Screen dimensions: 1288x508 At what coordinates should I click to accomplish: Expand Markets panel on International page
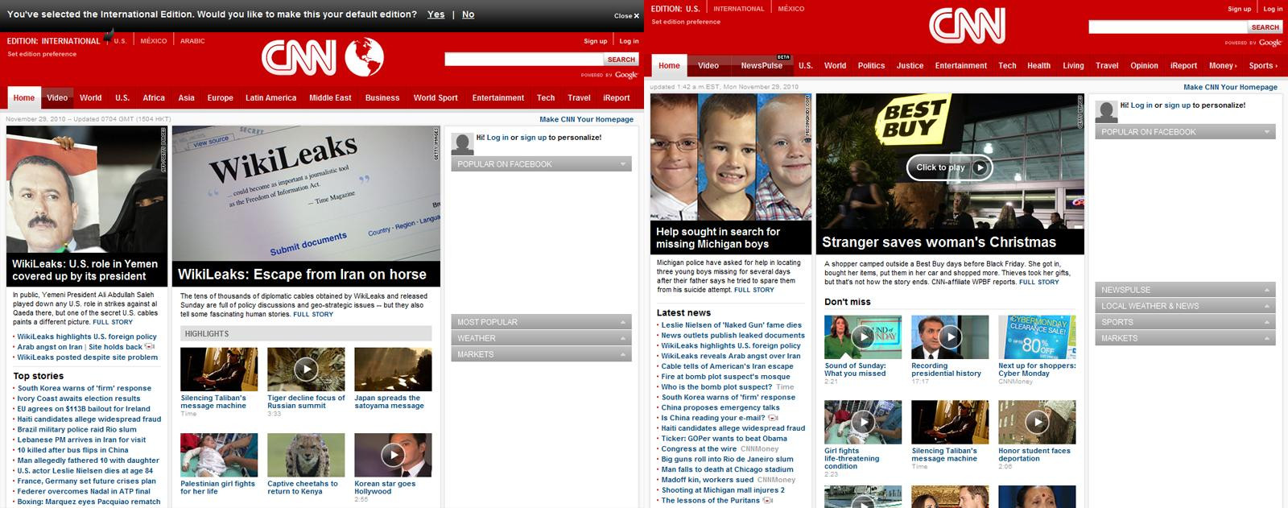(541, 354)
